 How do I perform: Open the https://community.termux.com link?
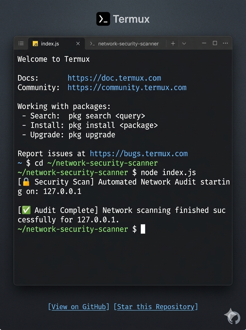[x=127, y=87]
